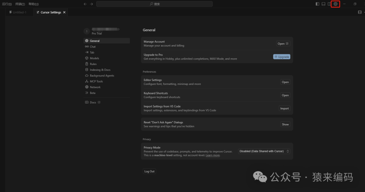
Task: Open Chat settings via infinity icon
Action: 87,46
